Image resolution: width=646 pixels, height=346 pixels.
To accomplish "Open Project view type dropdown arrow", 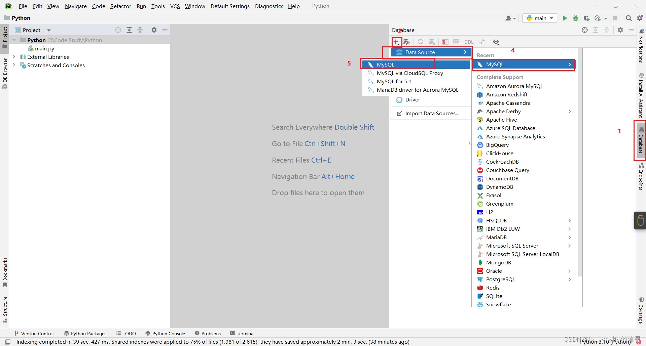I will tap(49, 30).
